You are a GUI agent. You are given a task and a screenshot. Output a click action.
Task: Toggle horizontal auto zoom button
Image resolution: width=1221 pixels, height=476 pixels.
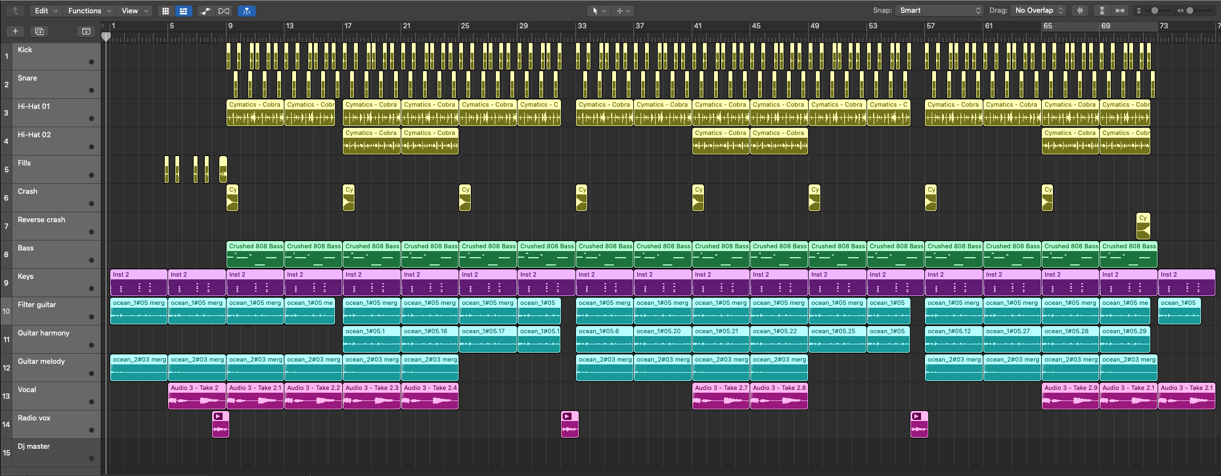pos(1120,11)
